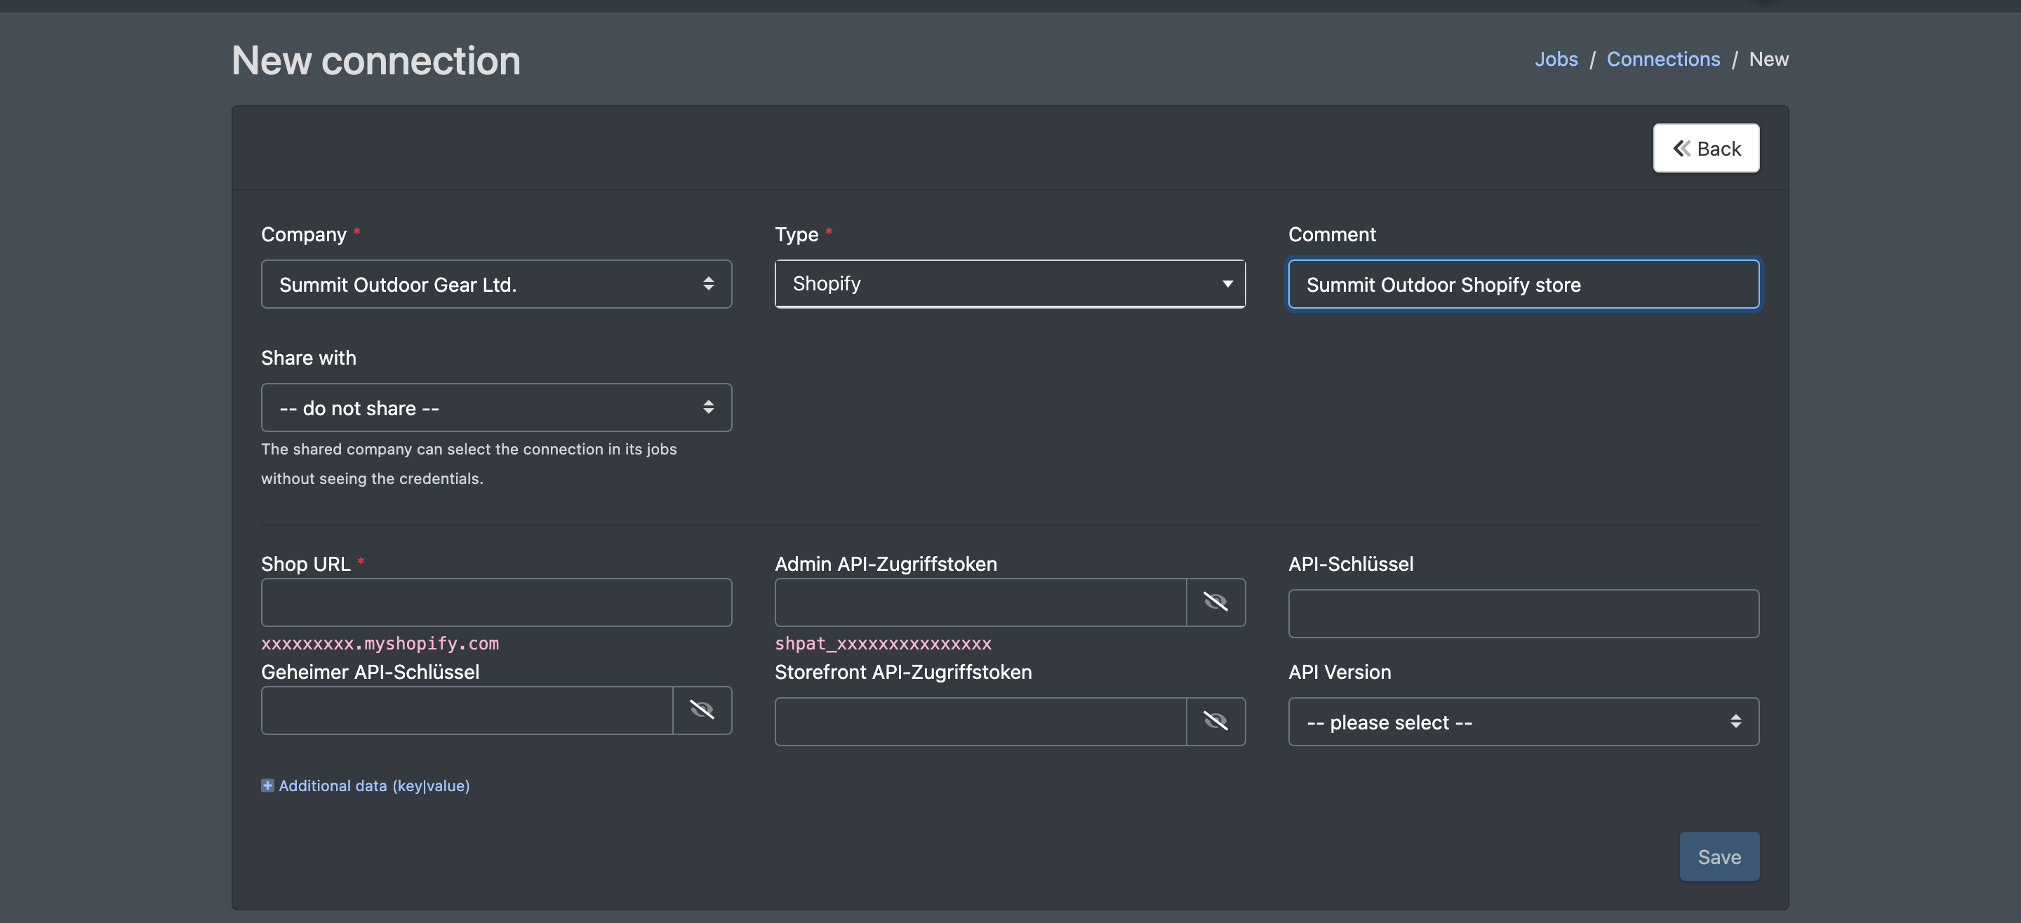Click the Back button
Viewport: 2021px width, 923px height.
pos(1706,148)
